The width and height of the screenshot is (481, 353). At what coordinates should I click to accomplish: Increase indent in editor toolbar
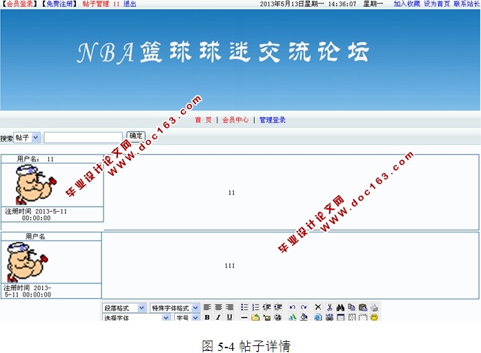pos(278,307)
